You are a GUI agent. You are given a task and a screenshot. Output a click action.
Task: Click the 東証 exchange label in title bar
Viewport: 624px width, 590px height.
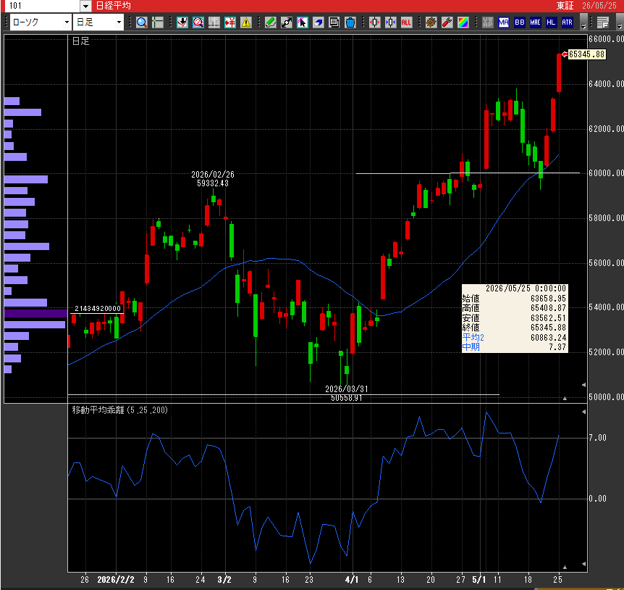(565, 6)
